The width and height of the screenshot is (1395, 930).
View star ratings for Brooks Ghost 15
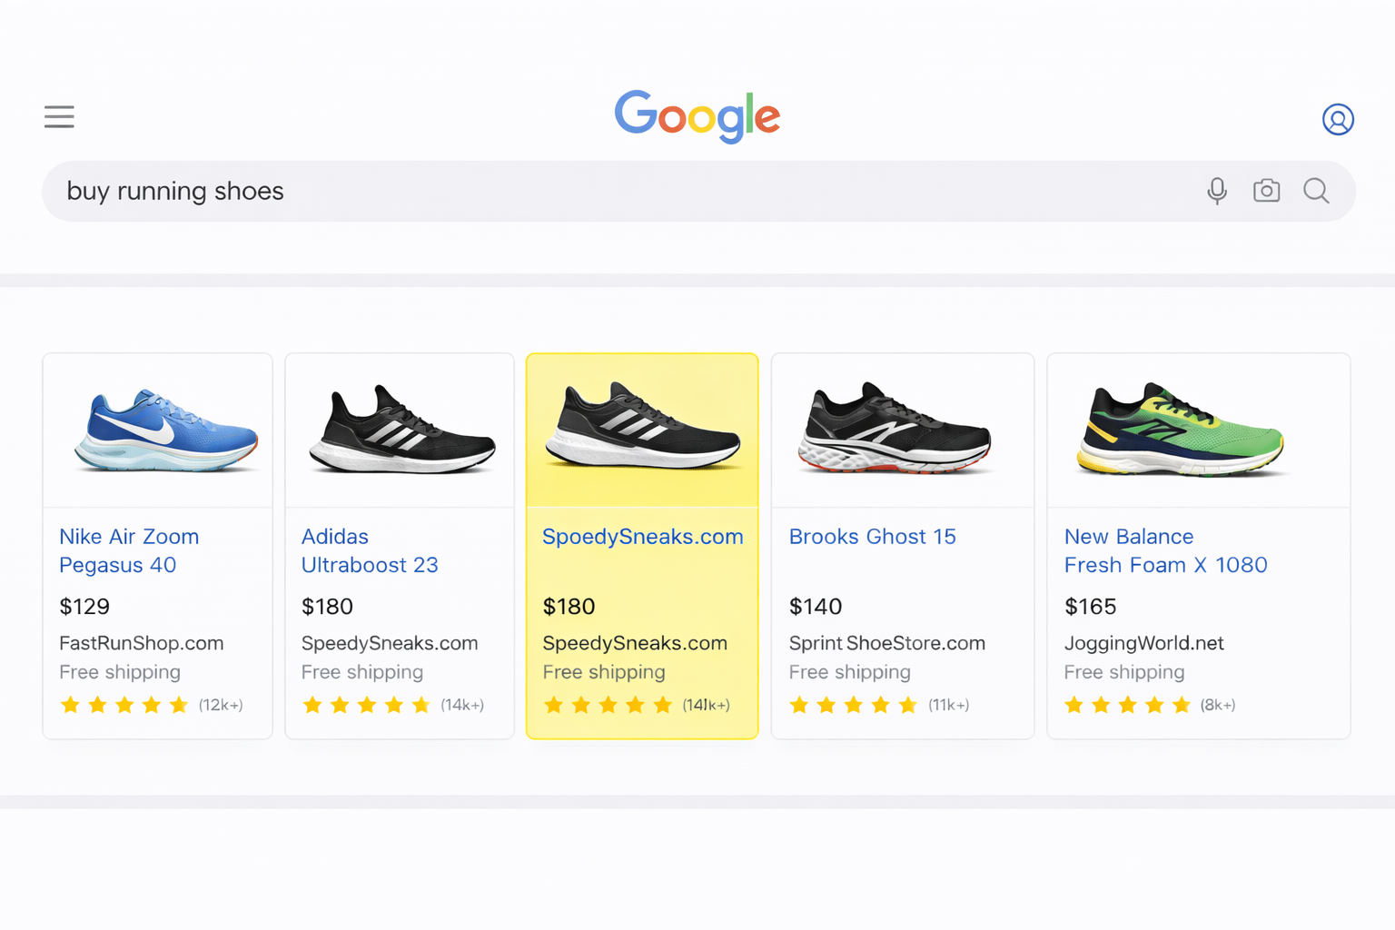[x=853, y=705]
